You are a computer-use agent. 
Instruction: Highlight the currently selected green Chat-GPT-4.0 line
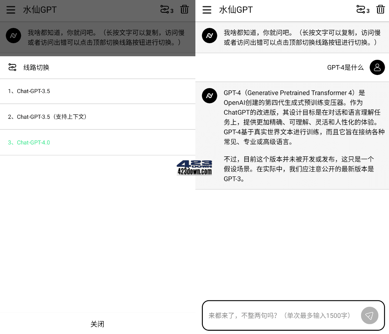pyautogui.click(x=29, y=143)
